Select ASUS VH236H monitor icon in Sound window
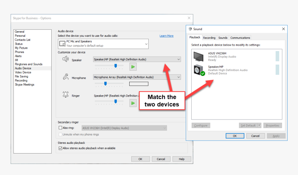298x175 pixels. 199,56
